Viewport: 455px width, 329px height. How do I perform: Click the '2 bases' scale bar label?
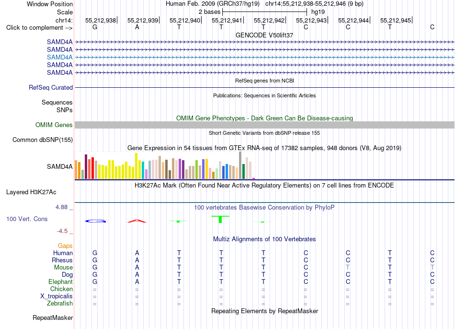(209, 12)
